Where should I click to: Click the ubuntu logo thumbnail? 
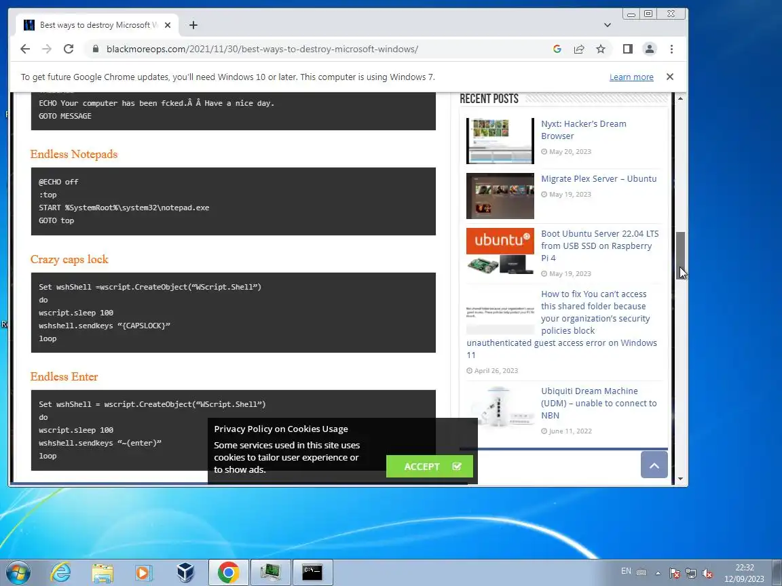pos(500,251)
